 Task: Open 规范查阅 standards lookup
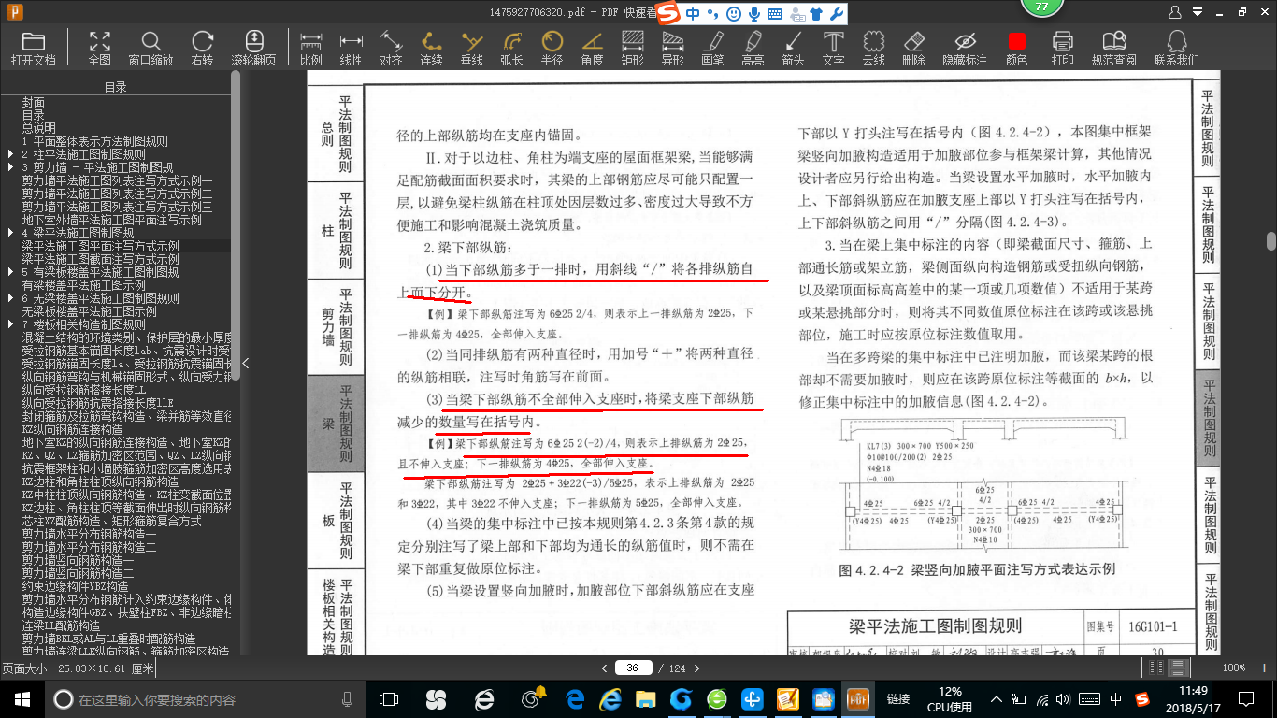tap(1113, 48)
